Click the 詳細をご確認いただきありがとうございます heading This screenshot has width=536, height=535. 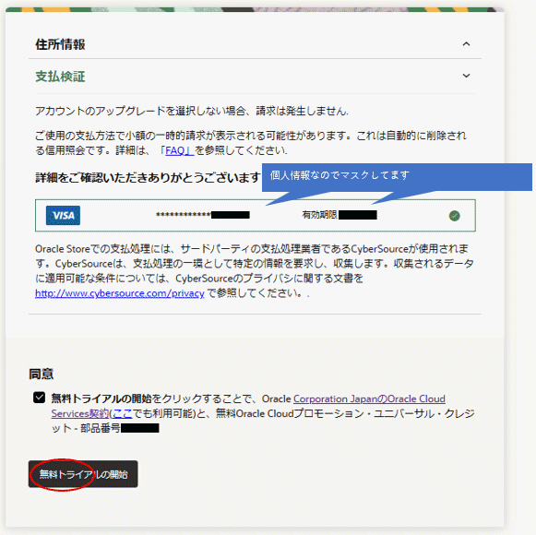point(148,178)
